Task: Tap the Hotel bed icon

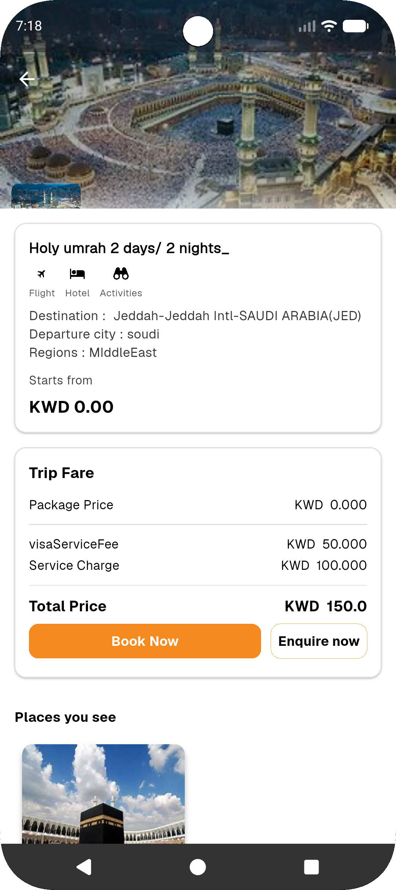Action: click(77, 274)
